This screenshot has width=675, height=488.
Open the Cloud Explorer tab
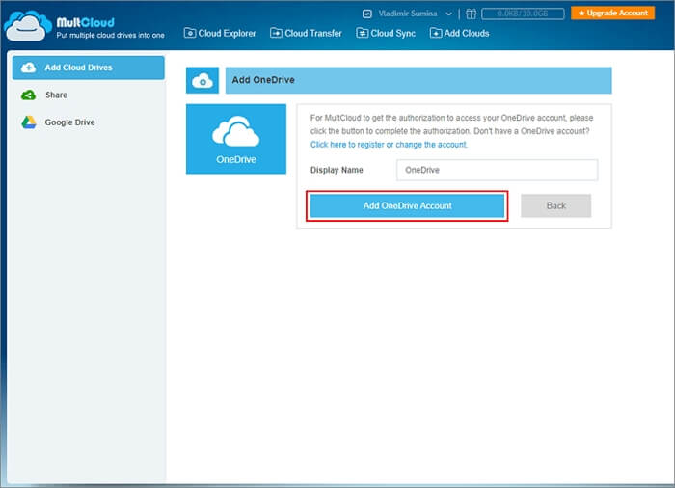coord(220,33)
